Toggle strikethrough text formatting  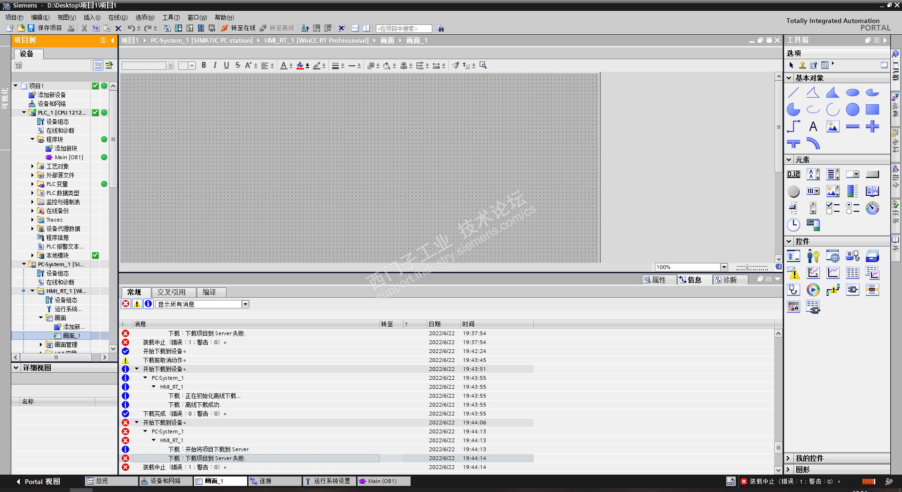(238, 65)
